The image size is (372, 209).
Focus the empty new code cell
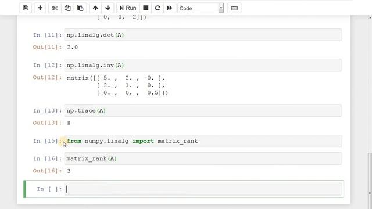pos(203,189)
